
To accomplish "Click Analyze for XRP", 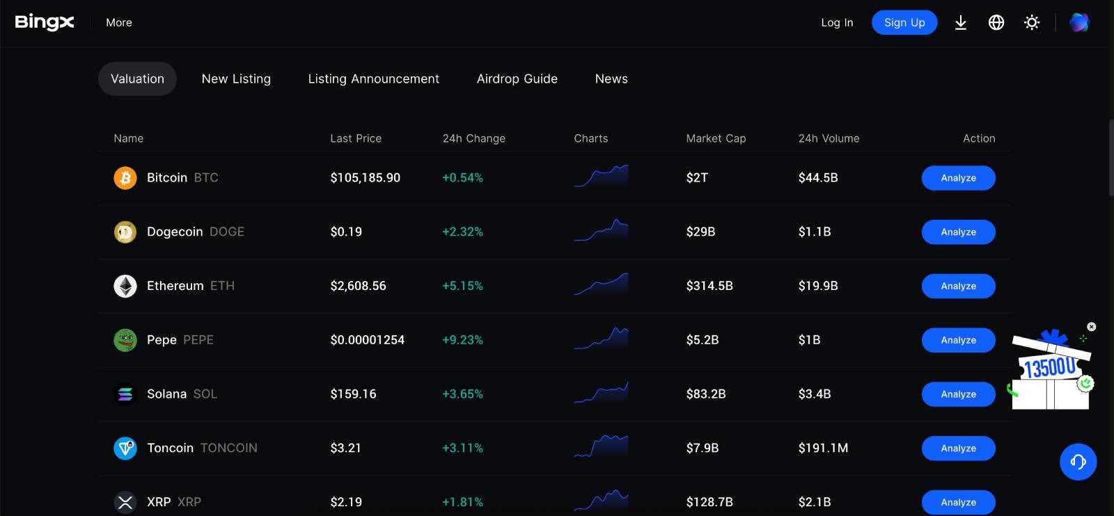I will pos(959,502).
